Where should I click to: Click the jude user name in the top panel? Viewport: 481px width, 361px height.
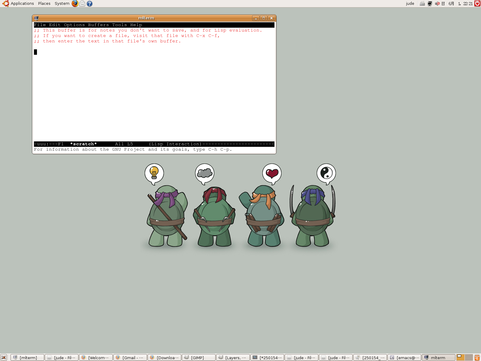(410, 4)
